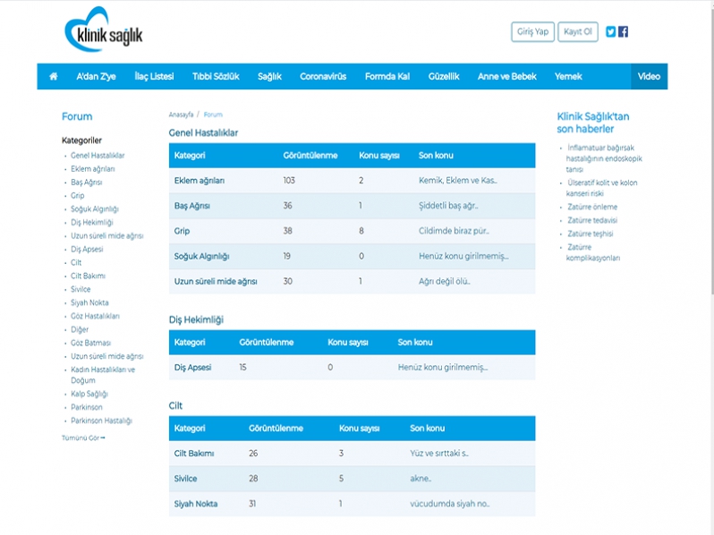Open Diş Apsesi in sidebar categories

point(87,249)
